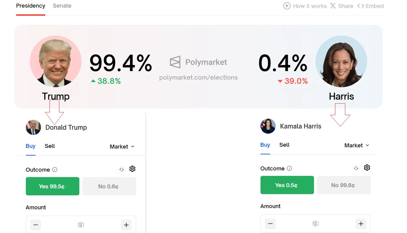Click the Polymarket logo icon
407x233 pixels.
[x=175, y=62]
